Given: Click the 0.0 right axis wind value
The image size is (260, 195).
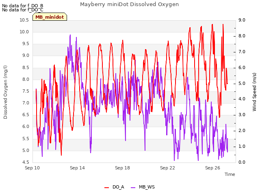Looking at the screenshot, I should pos(242,162).
